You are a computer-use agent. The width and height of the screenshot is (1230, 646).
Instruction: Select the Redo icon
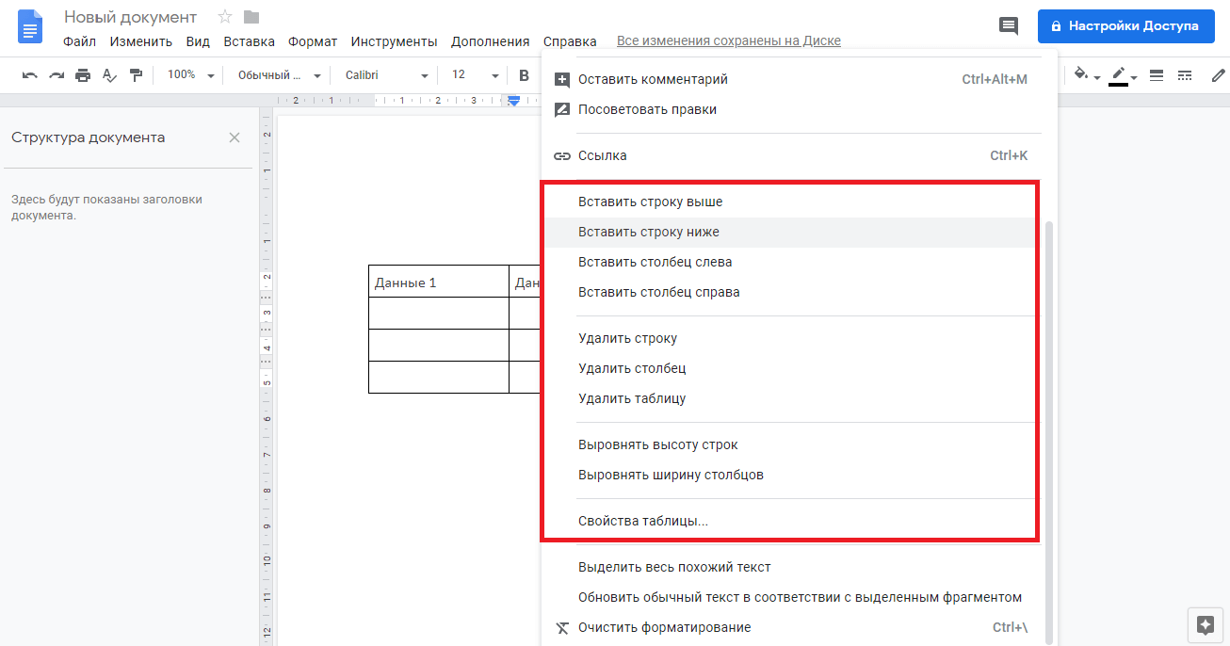[x=57, y=74]
